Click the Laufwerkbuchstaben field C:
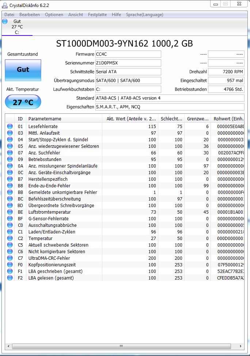The width and height of the screenshot is (250, 356). point(128,89)
